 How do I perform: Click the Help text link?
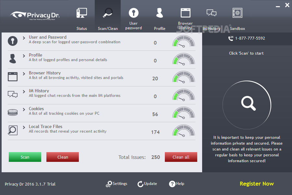click(180, 184)
